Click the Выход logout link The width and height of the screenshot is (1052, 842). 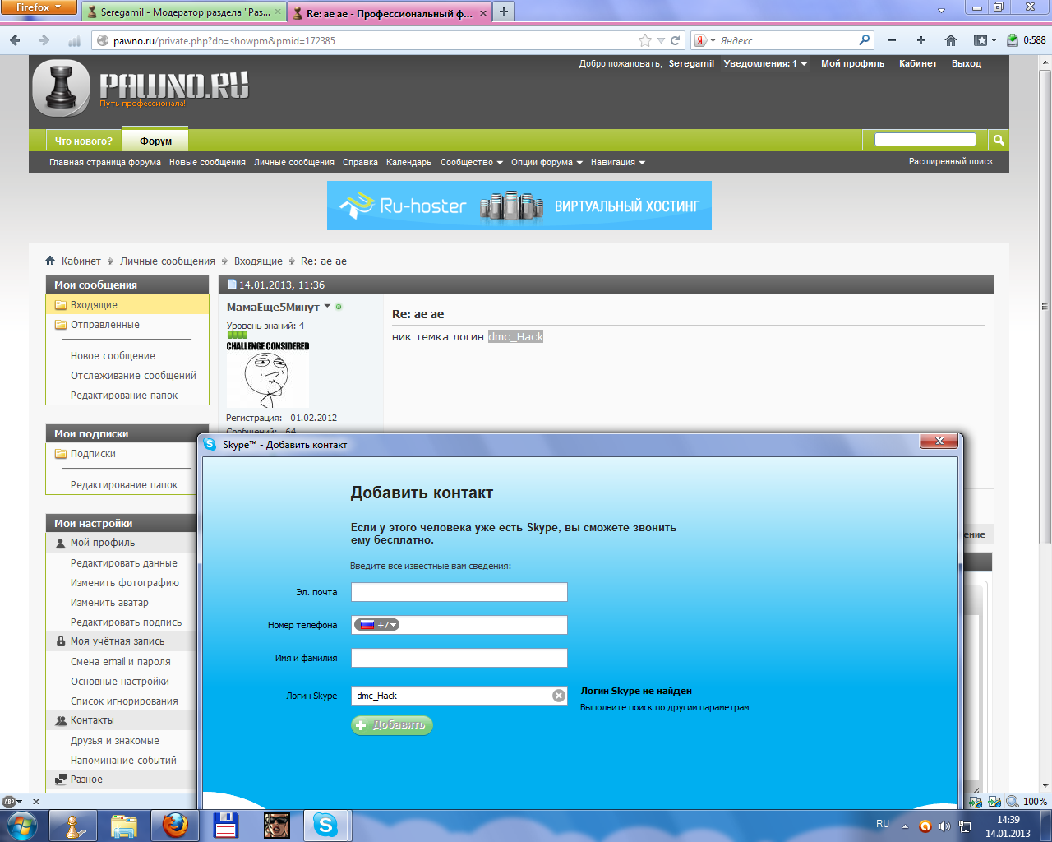[x=967, y=63]
